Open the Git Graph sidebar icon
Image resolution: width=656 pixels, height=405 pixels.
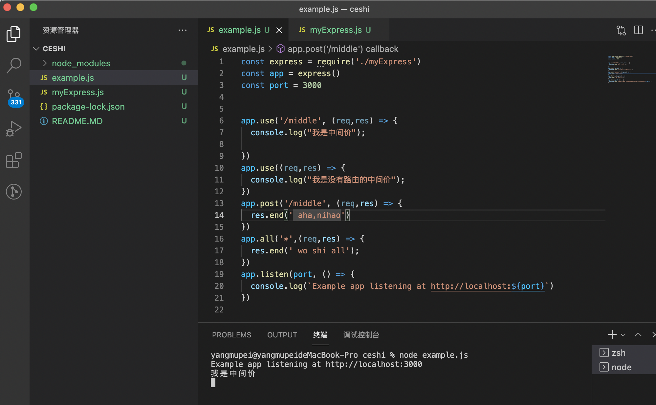click(13, 191)
